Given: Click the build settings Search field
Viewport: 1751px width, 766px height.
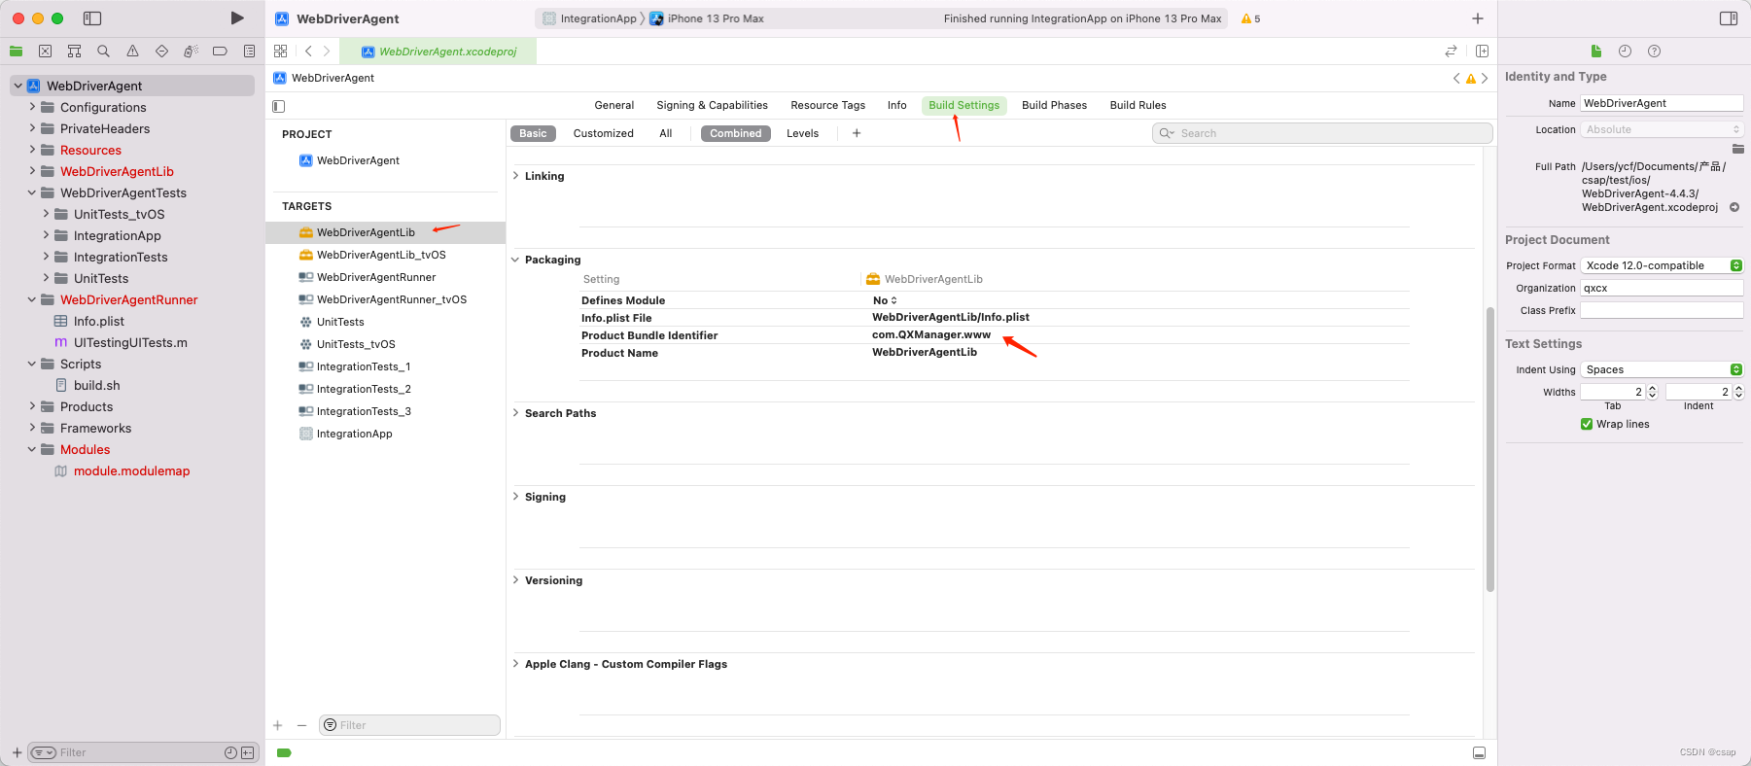Looking at the screenshot, I should (1322, 133).
